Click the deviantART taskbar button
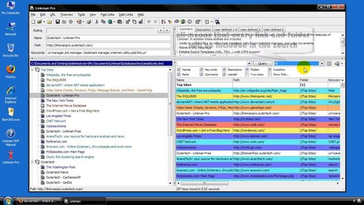Image resolution: width=364 pixels, height=205 pixels. tap(38, 201)
